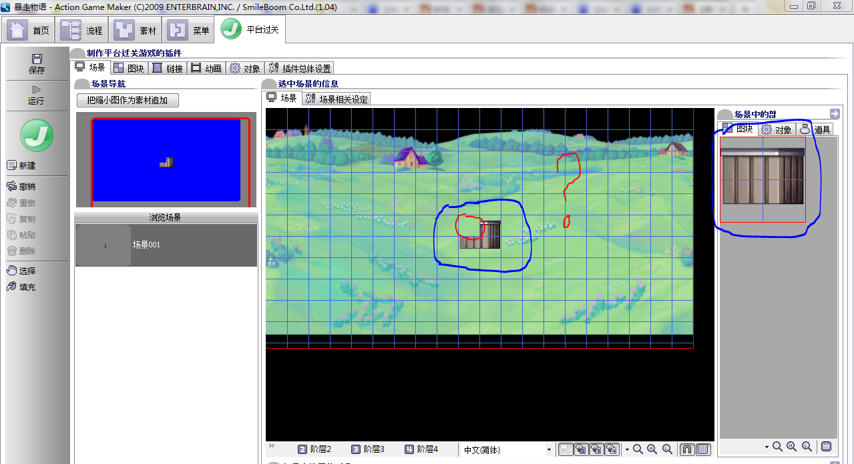Viewport: 854px width, 464px height.
Task: Open the 中文(简体) language dropdown
Action: (x=507, y=450)
